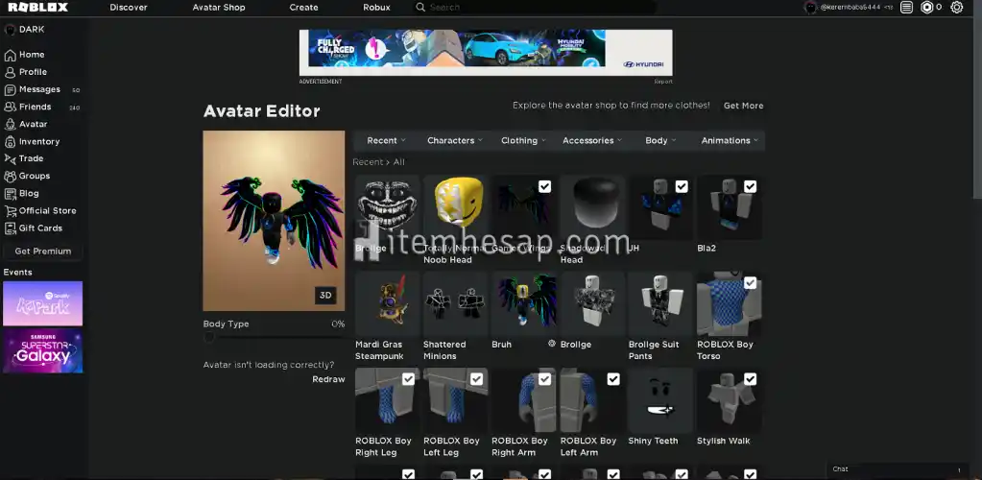Expand the Recent dropdown
The height and width of the screenshot is (480, 982).
pyautogui.click(x=386, y=140)
